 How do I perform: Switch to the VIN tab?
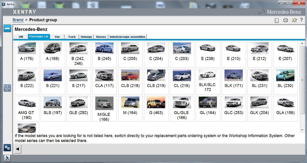tap(21, 37)
